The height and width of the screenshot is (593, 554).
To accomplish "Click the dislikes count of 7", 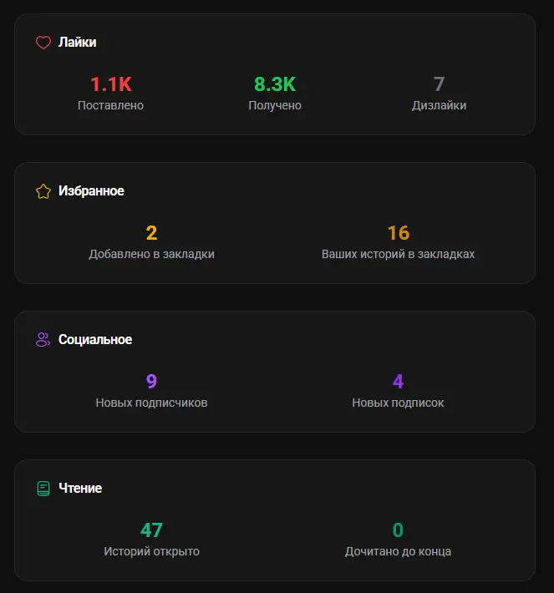I will coord(439,84).
